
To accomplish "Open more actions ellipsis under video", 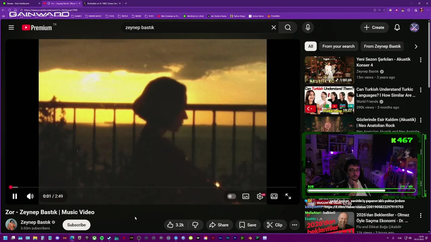I will [295, 225].
